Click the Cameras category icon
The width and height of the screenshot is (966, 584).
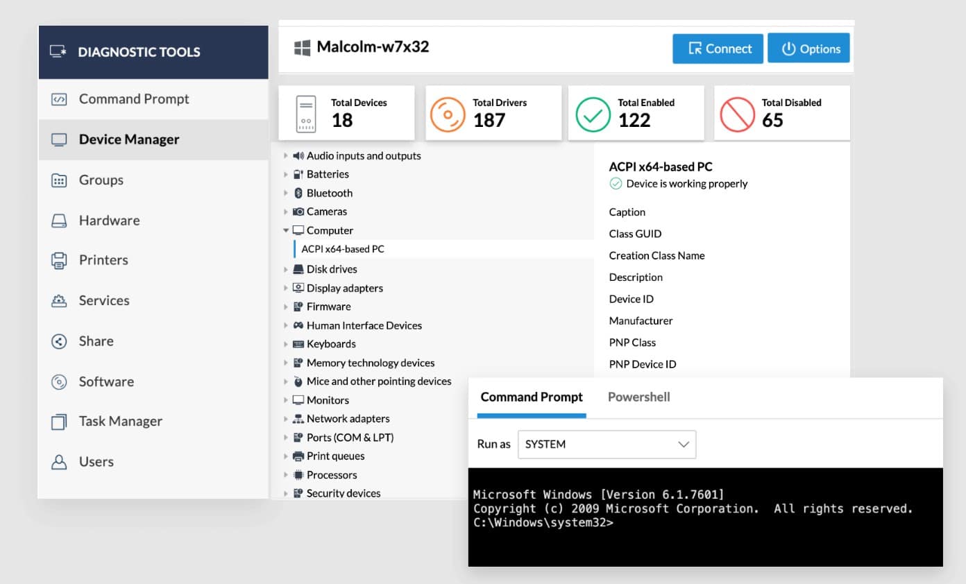(x=298, y=212)
